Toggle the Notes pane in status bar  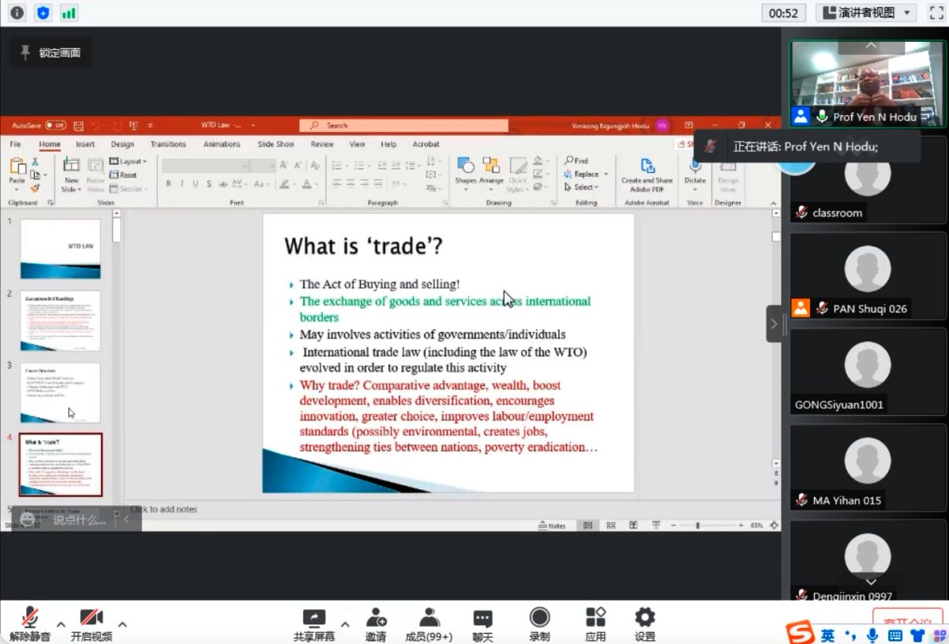552,526
